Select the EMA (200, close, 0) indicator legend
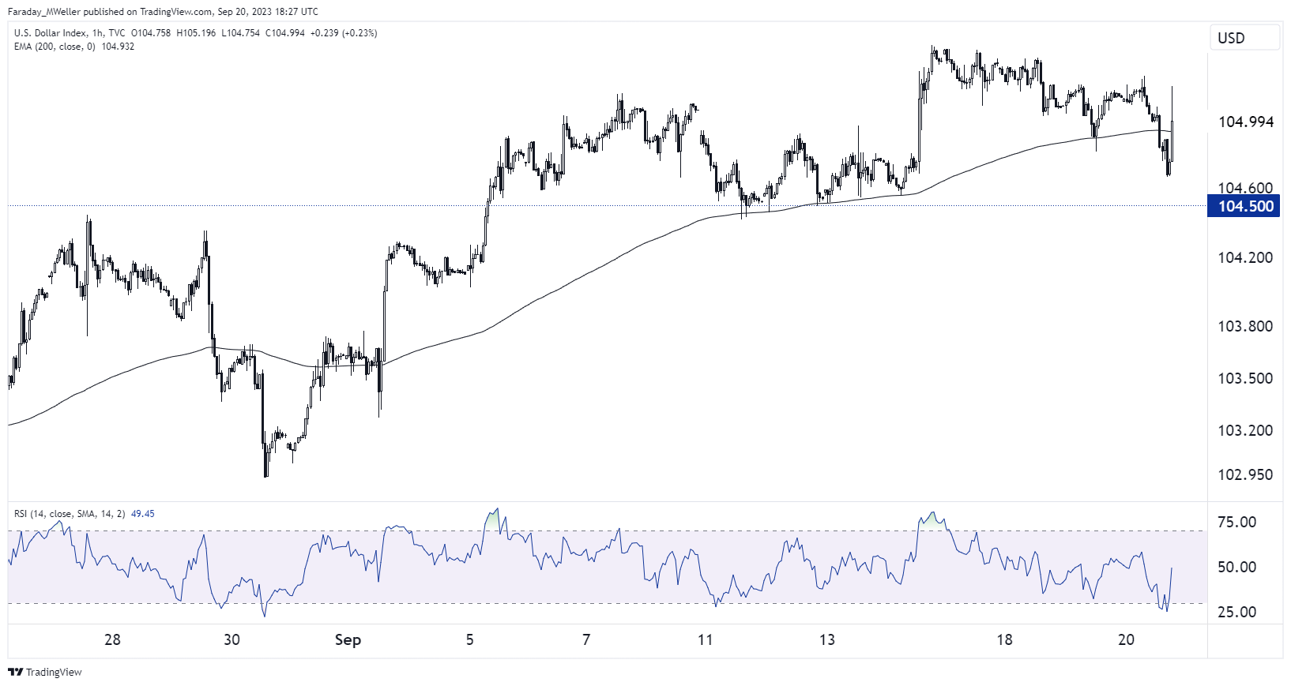Viewport: 1291px width, 686px height. tap(55, 47)
